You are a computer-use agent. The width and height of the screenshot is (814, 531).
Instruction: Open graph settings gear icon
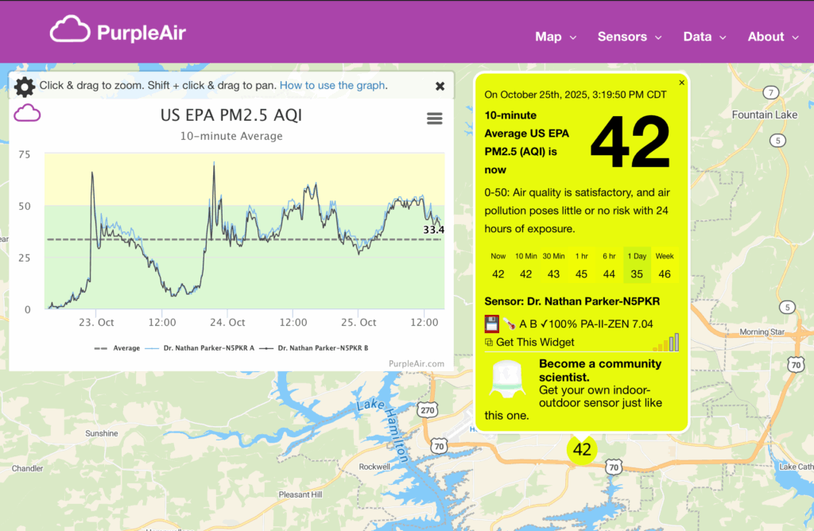[25, 86]
